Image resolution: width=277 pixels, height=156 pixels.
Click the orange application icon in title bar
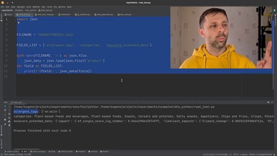[x=3, y=3]
